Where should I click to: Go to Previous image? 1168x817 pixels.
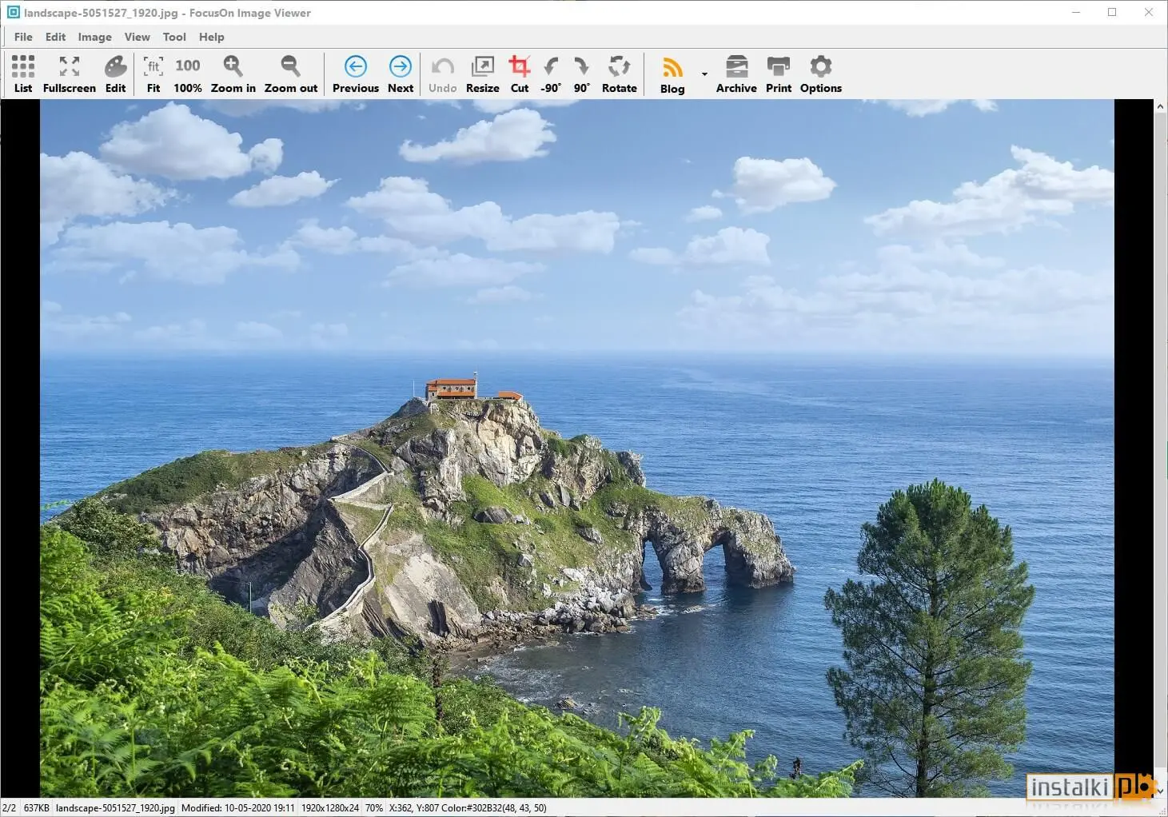point(356,74)
